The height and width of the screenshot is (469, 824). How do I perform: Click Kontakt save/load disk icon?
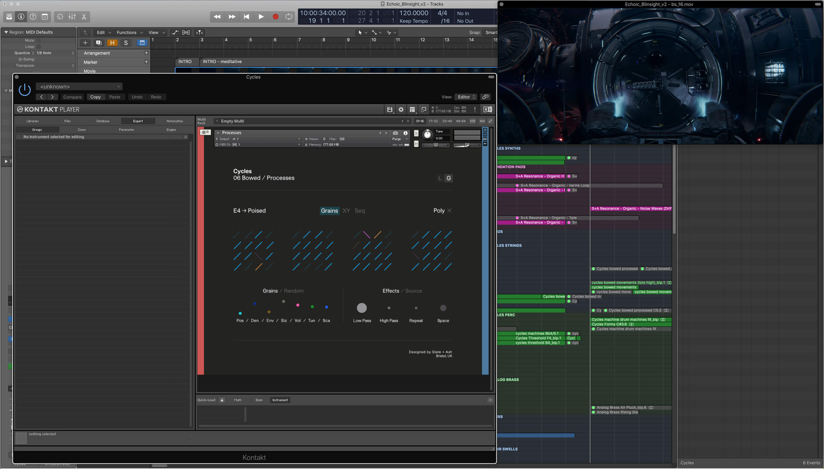tap(389, 109)
